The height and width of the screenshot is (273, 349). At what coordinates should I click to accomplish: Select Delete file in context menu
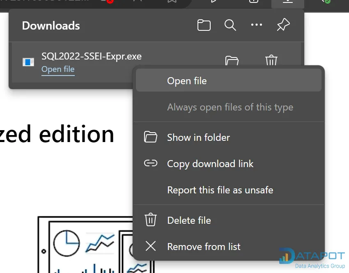tap(229, 220)
